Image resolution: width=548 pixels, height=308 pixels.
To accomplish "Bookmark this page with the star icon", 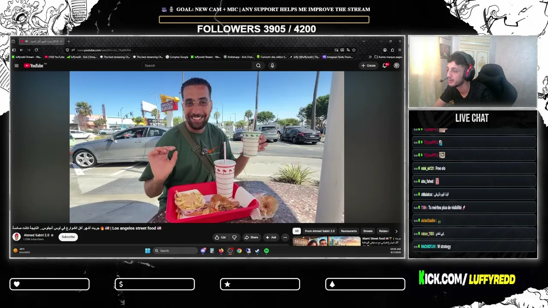I will (354, 50).
